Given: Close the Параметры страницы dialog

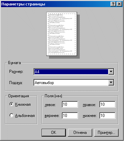Looking at the screenshot, I should [119, 4].
